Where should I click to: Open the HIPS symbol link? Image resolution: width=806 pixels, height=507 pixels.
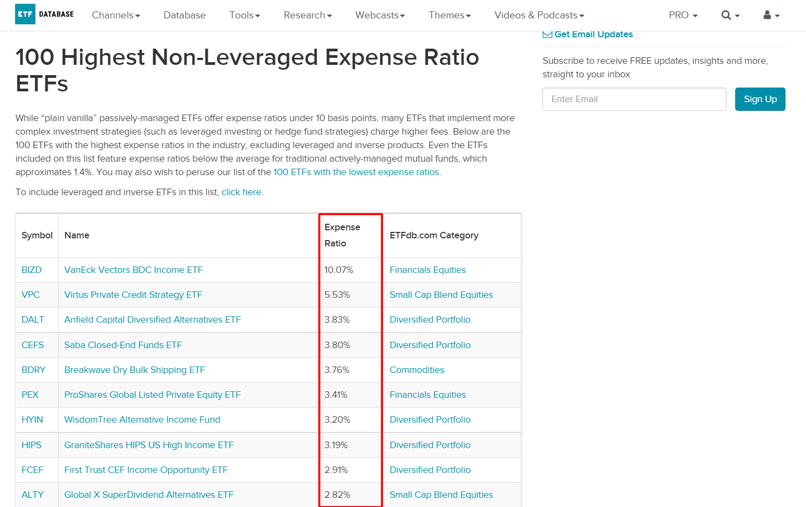[31, 445]
